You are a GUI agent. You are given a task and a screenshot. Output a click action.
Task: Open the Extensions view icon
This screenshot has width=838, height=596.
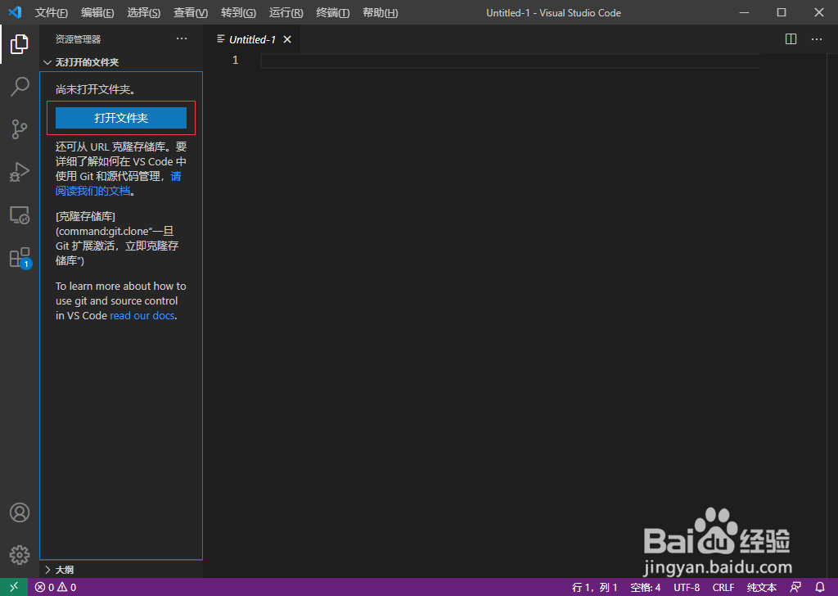tap(20, 258)
